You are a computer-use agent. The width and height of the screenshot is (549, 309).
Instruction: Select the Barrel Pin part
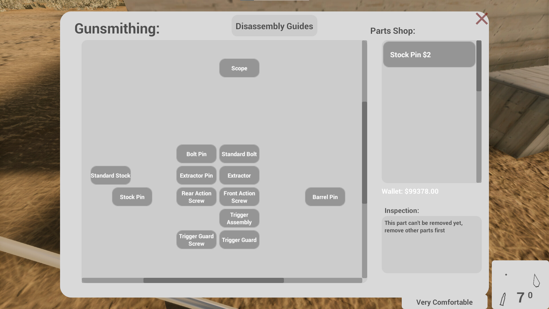(x=325, y=197)
